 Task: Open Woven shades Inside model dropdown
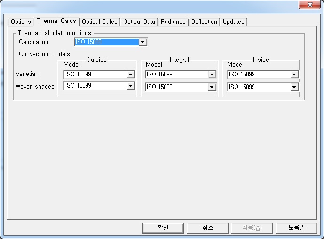pyautogui.click(x=294, y=87)
